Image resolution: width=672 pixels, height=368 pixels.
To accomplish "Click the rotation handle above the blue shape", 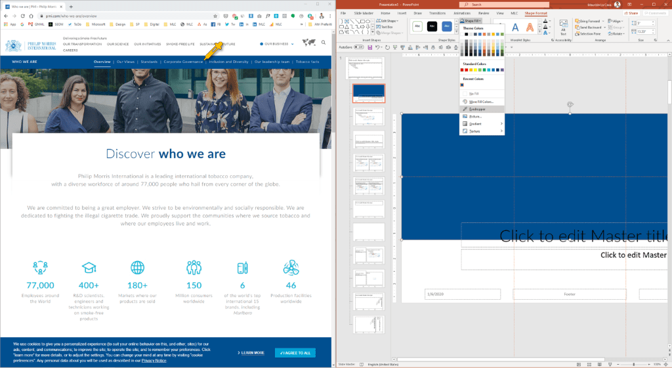I will tap(570, 104).
